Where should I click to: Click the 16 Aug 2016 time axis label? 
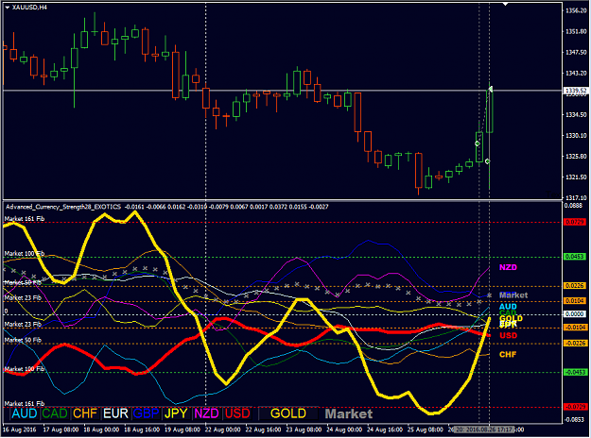point(20,430)
